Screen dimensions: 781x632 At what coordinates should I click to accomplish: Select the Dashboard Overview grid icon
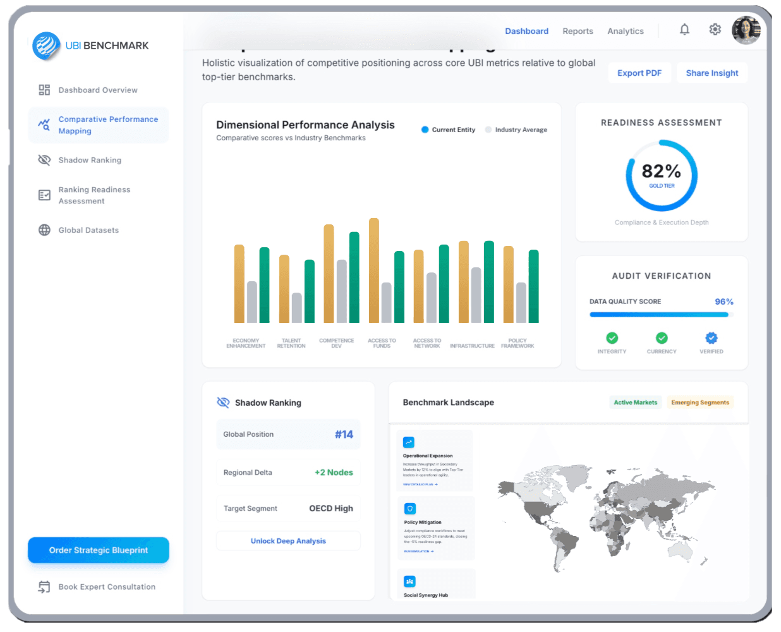(x=44, y=90)
